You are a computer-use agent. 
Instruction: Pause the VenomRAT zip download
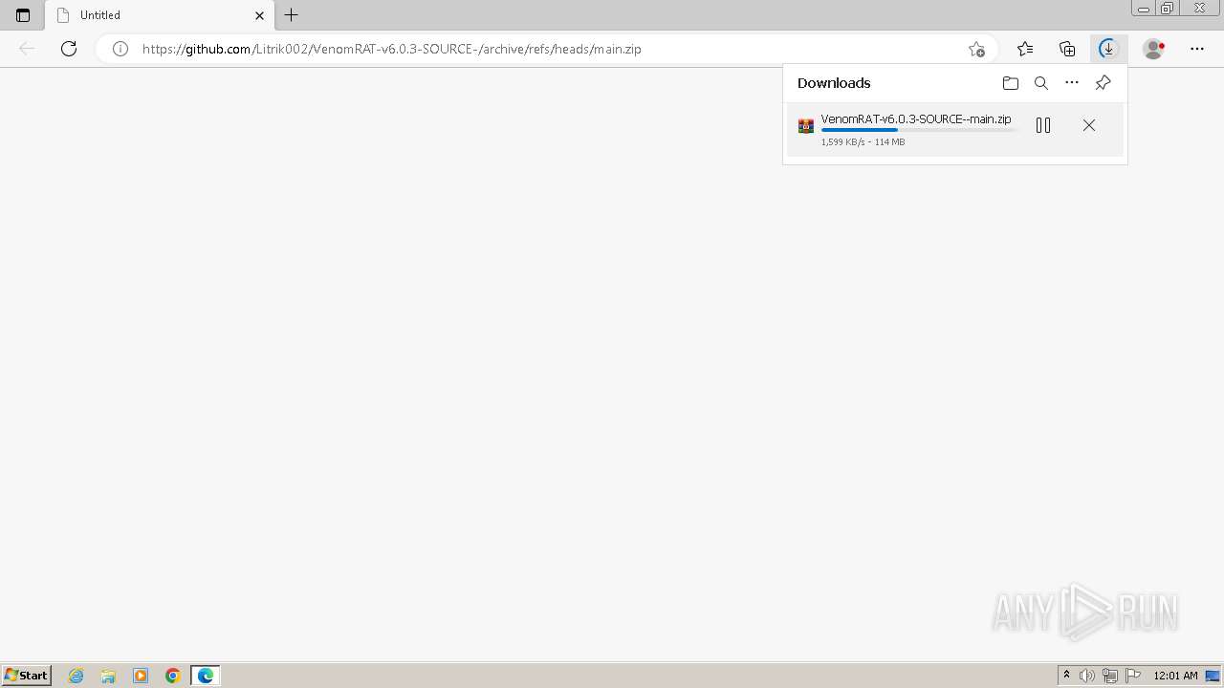click(x=1043, y=125)
